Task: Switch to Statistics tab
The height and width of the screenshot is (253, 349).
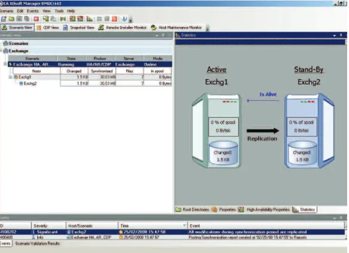Action: (x=305, y=209)
